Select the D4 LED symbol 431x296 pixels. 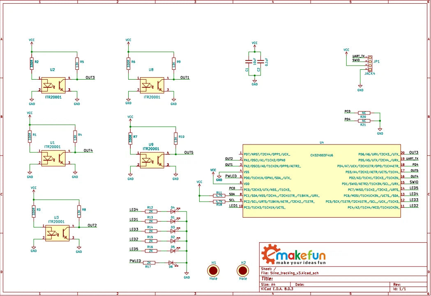click(174, 211)
